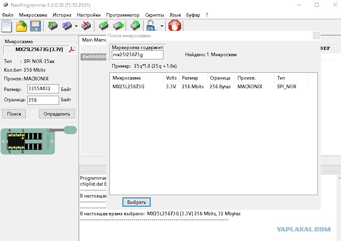
Task: Click the Микросхема column header
Action: (137, 78)
